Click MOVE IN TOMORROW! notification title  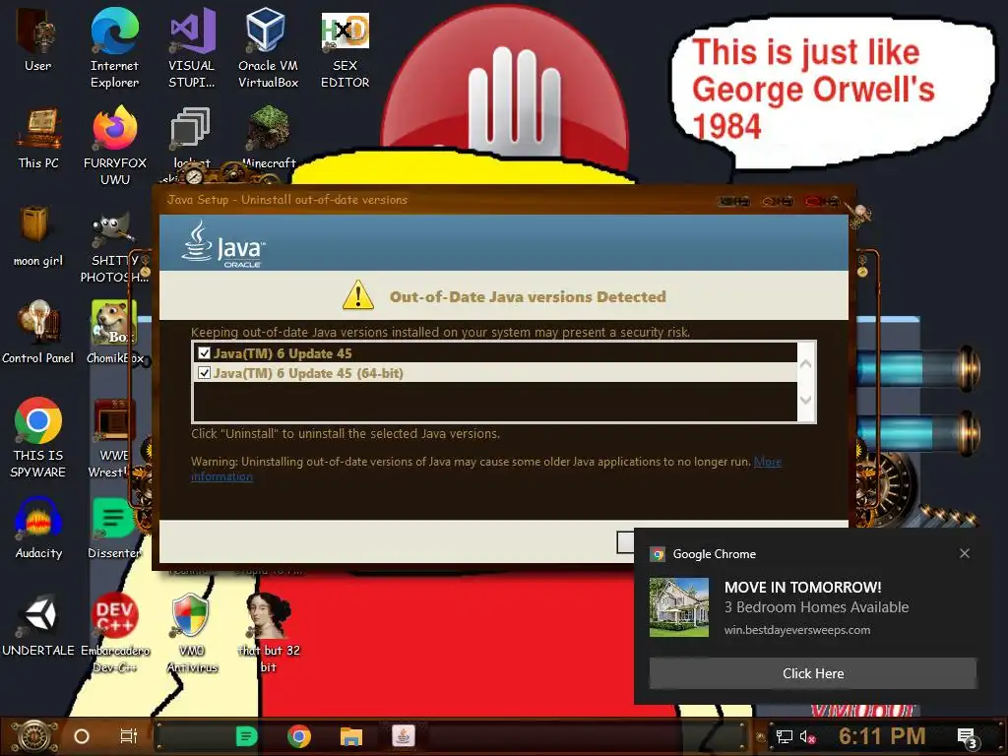coord(803,587)
